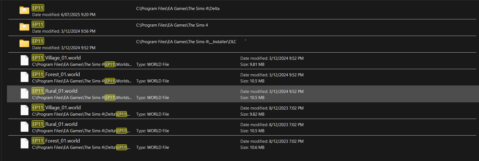Select file icon of 10.6 MB EP11_Forest_01.world

point(24,144)
